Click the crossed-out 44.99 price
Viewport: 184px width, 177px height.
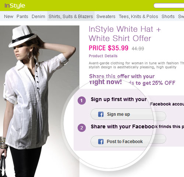[x=138, y=49]
